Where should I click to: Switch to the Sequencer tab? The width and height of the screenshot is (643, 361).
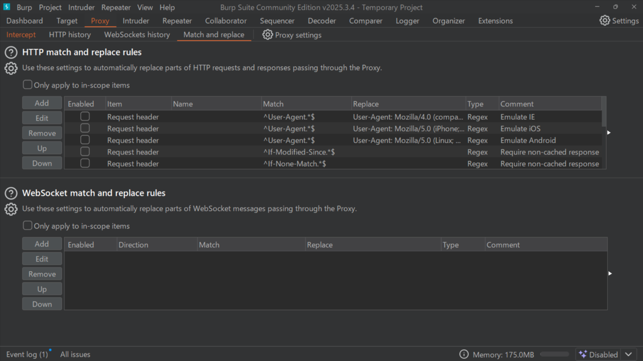point(277,21)
